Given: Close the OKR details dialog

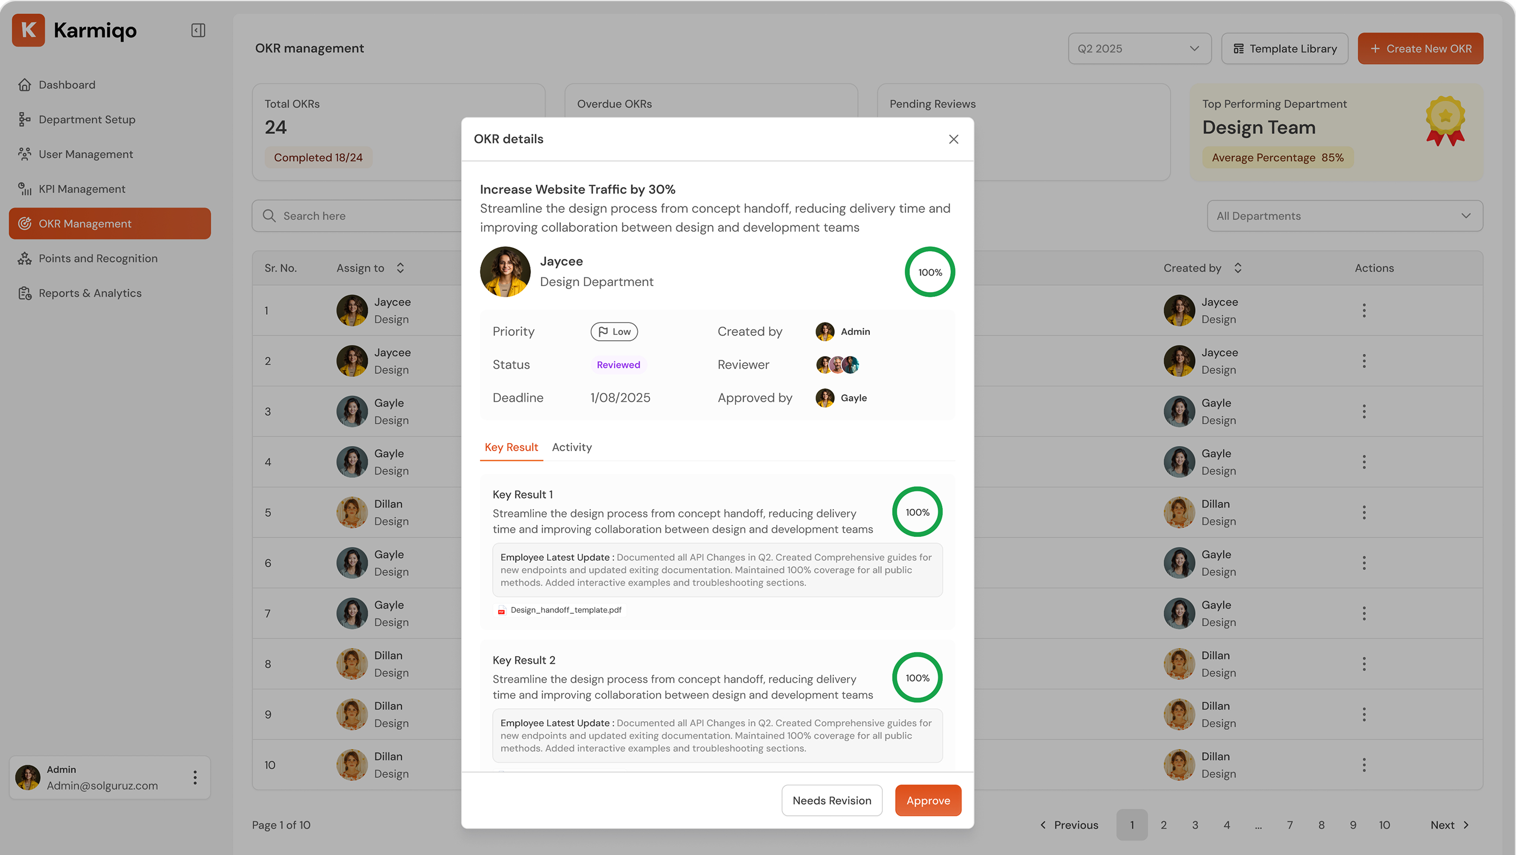Looking at the screenshot, I should [953, 139].
